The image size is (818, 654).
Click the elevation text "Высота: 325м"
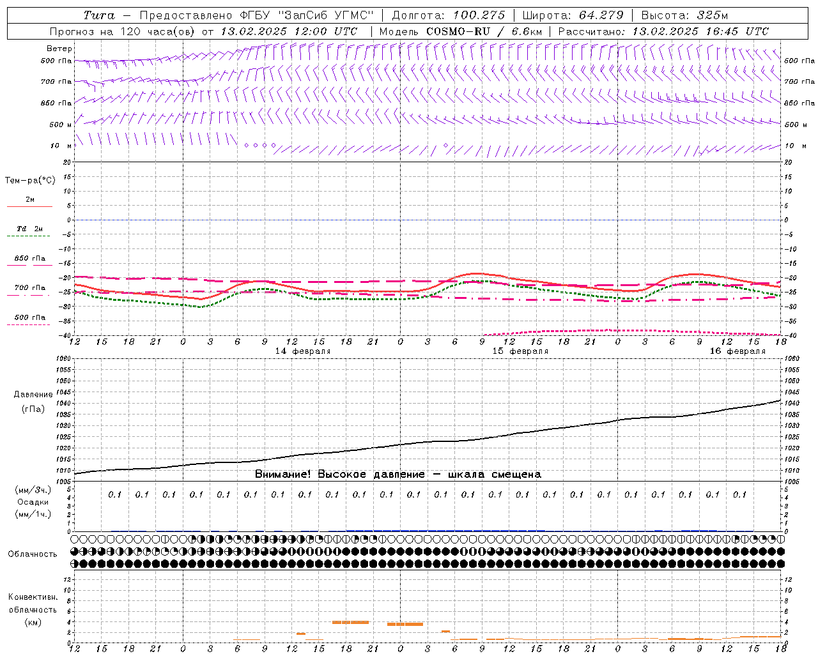tap(684, 15)
